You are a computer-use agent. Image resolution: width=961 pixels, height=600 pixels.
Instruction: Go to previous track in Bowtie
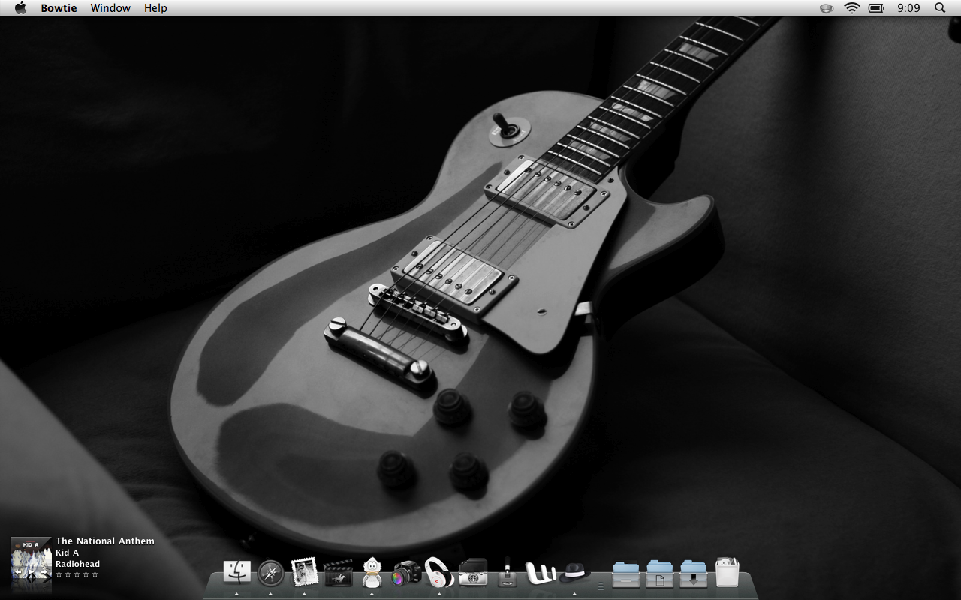(x=18, y=572)
